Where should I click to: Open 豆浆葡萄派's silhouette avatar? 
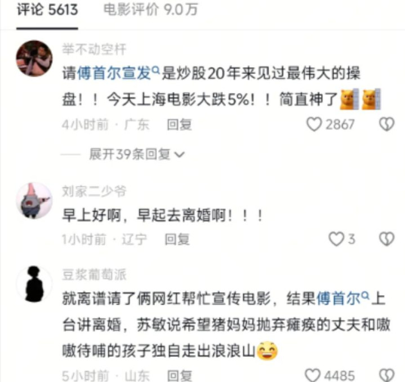tap(34, 283)
